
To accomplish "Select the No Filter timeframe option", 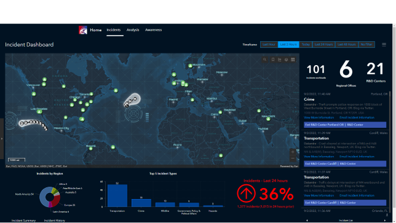I will click(366, 44).
